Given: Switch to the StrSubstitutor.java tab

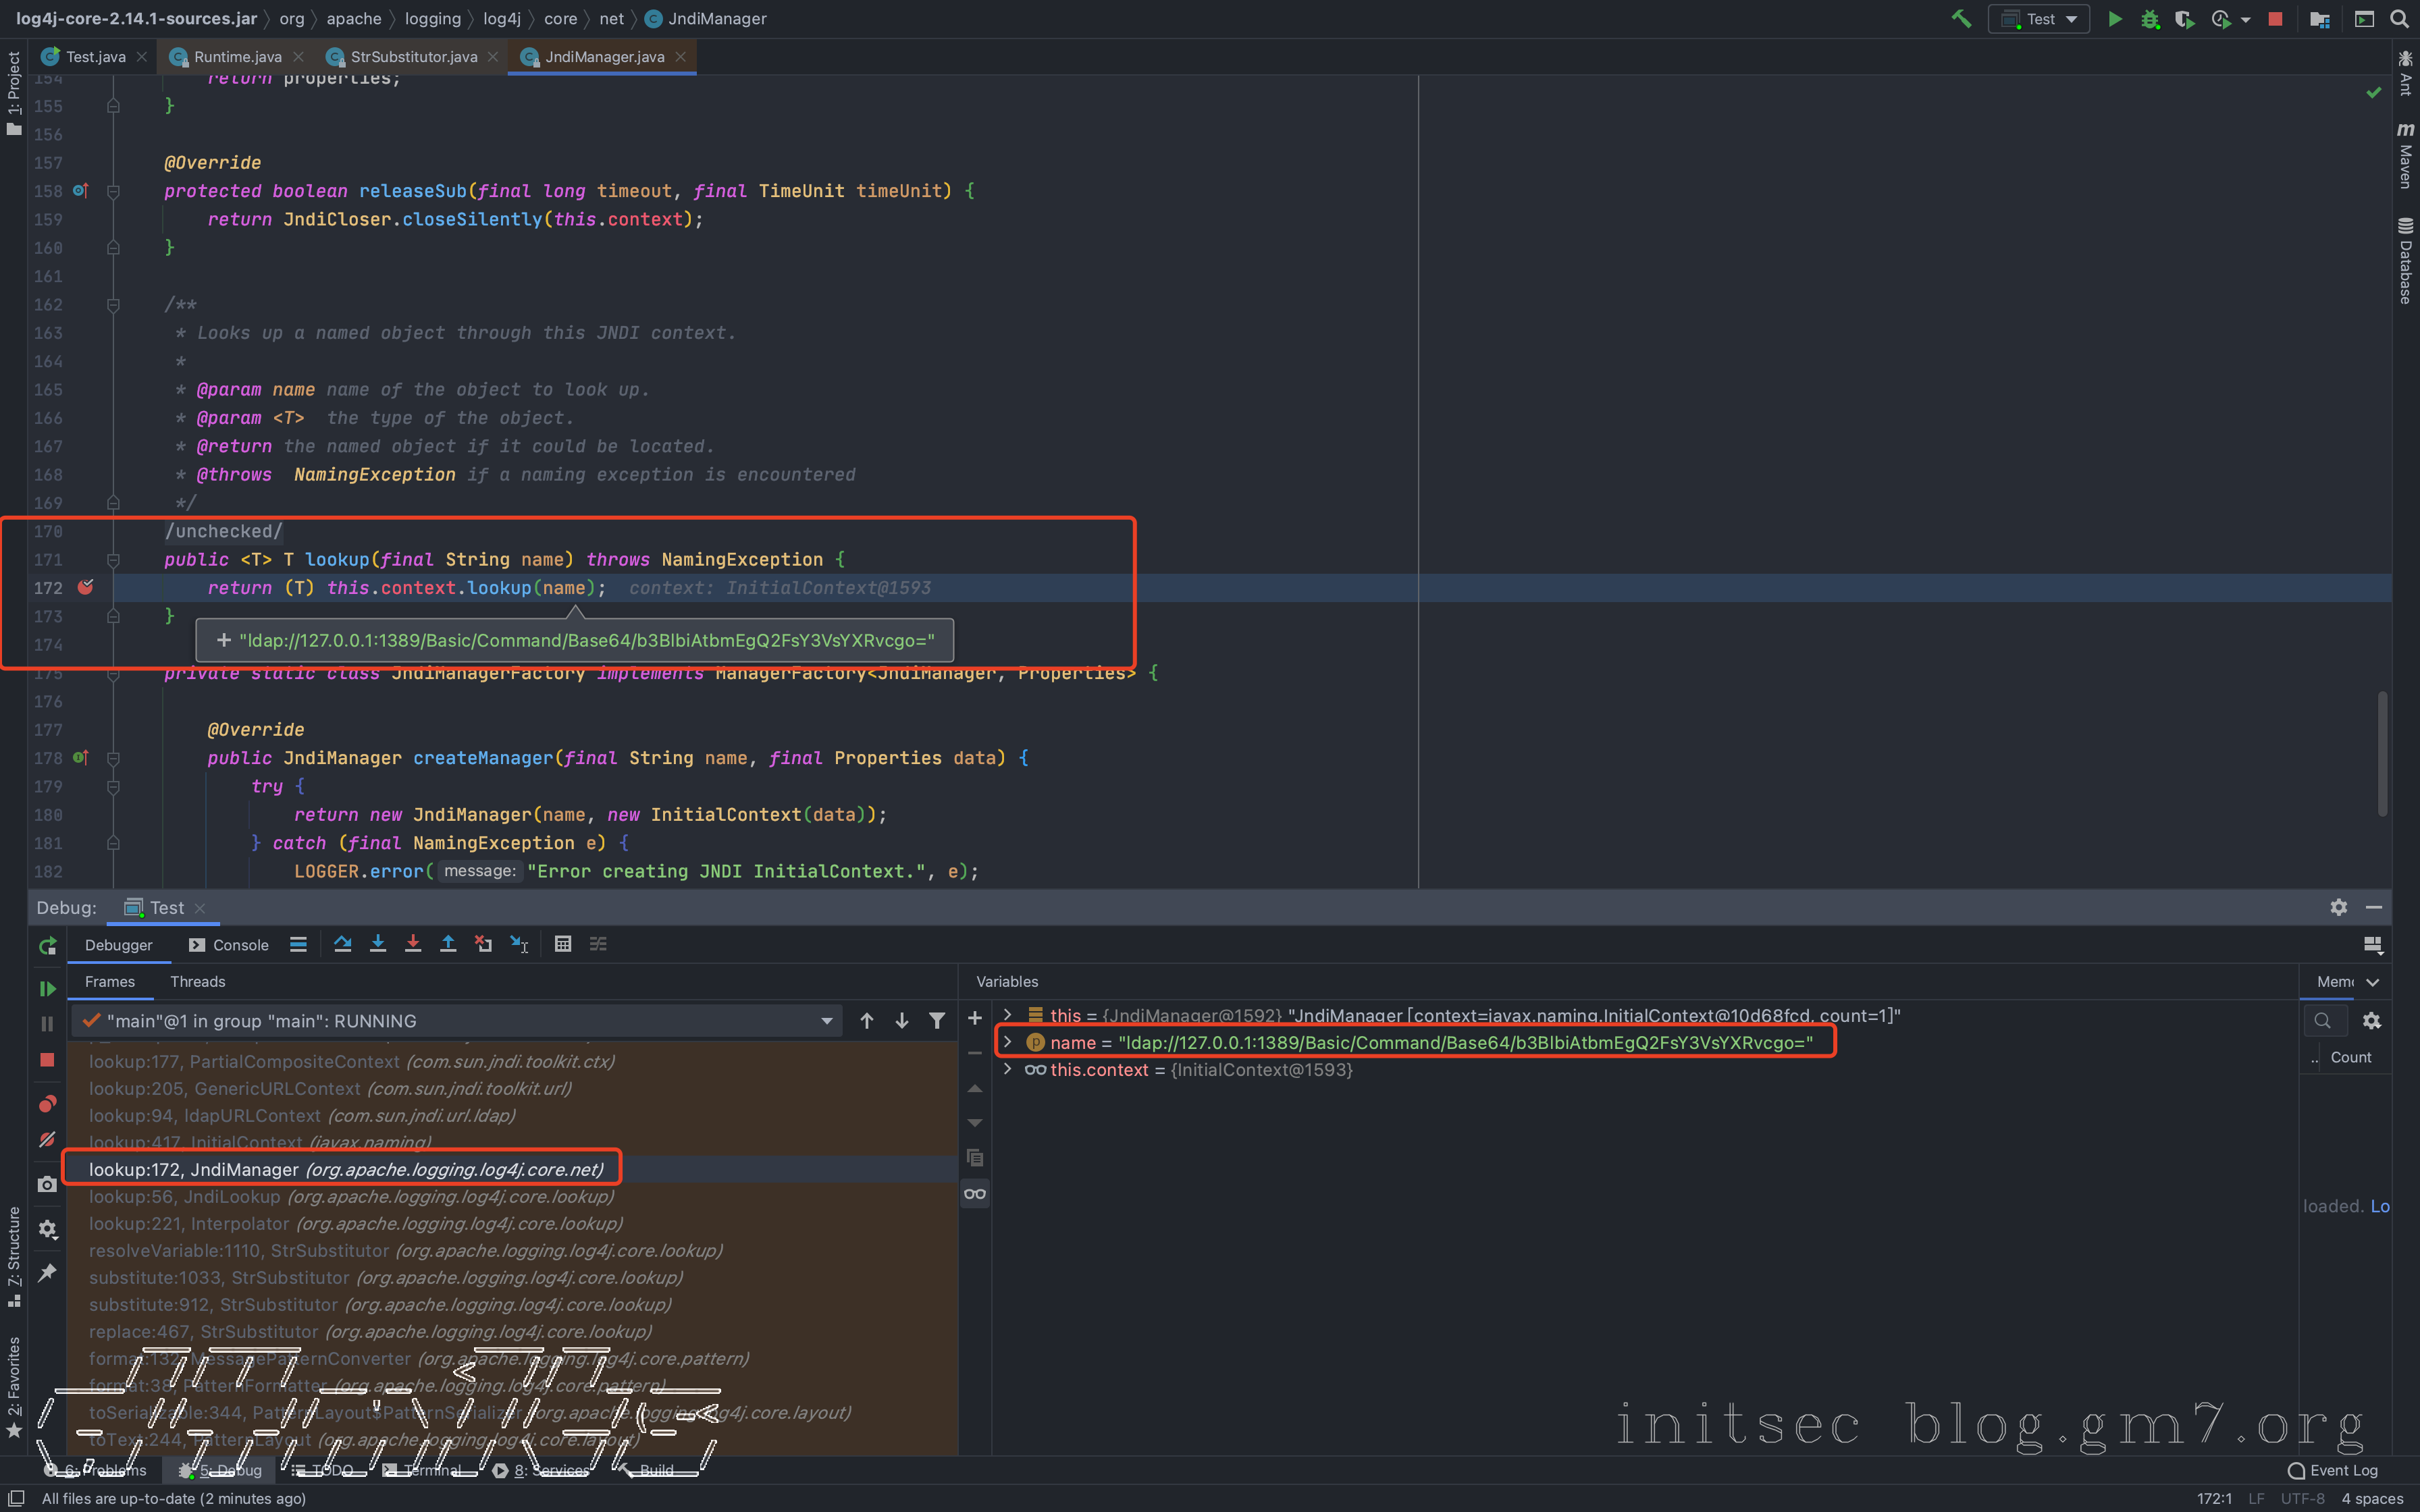Looking at the screenshot, I should (x=413, y=57).
